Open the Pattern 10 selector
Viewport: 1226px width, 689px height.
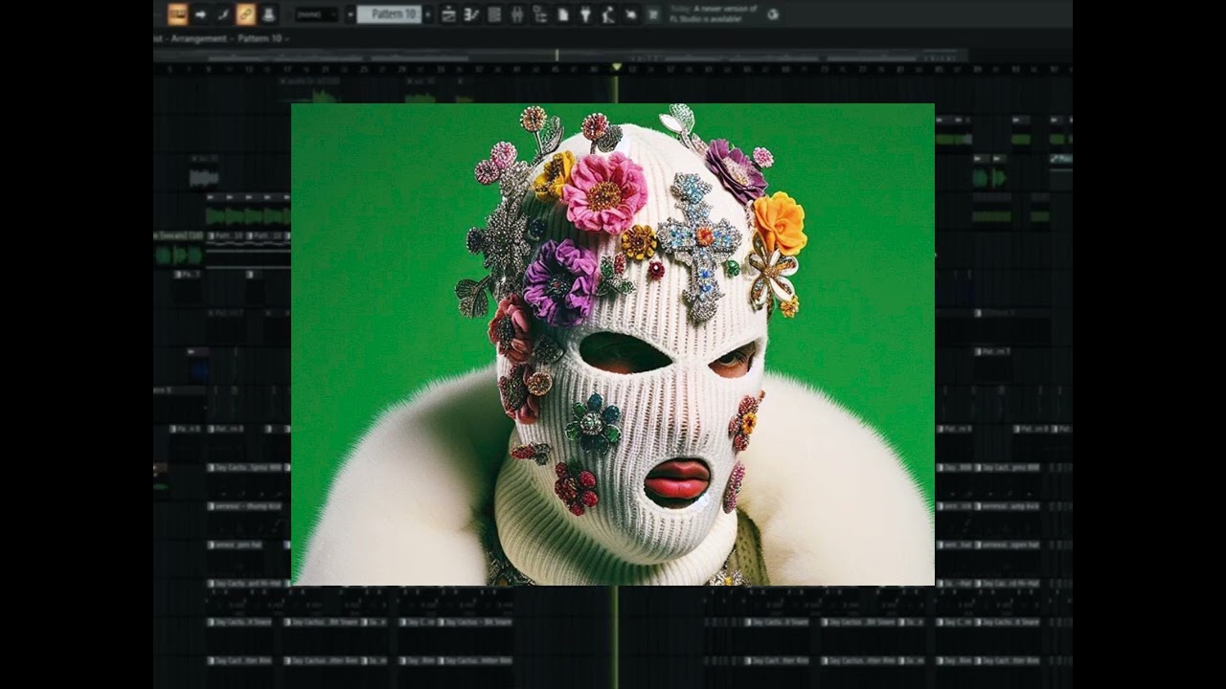point(390,14)
